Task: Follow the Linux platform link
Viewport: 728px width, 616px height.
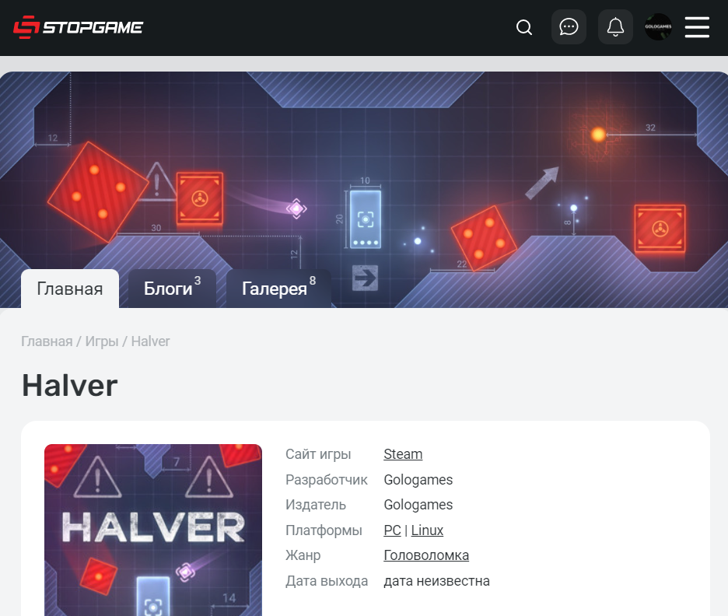Action: tap(427, 530)
